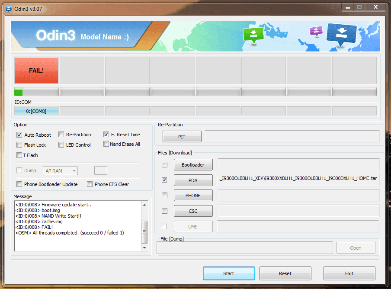Image resolution: width=391 pixels, height=289 pixels.
Task: Minimize the Odin3 window
Action: 348,7
